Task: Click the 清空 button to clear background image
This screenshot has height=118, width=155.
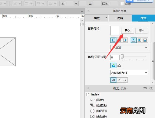Action: 142,31
